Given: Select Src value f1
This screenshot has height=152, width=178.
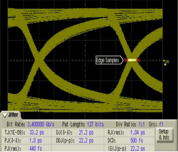Looking at the screenshot, I should coord(161,124).
